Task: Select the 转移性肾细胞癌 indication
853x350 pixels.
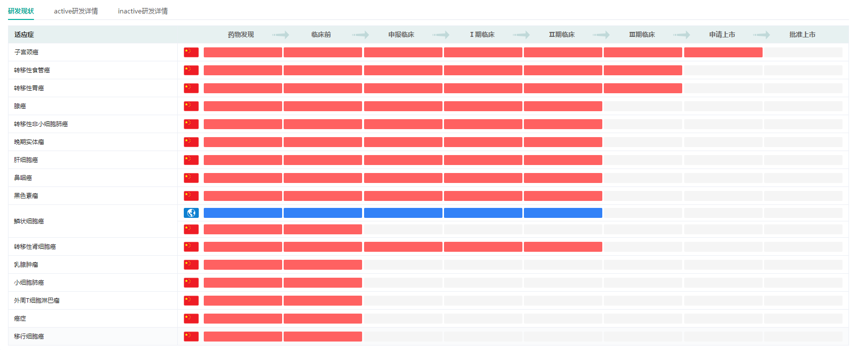Action: tap(35, 247)
